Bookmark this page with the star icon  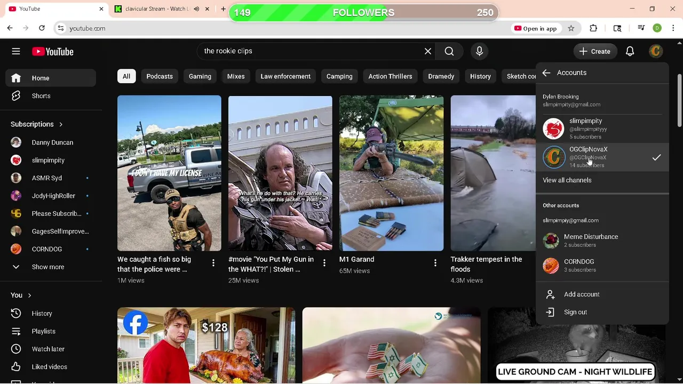(571, 28)
